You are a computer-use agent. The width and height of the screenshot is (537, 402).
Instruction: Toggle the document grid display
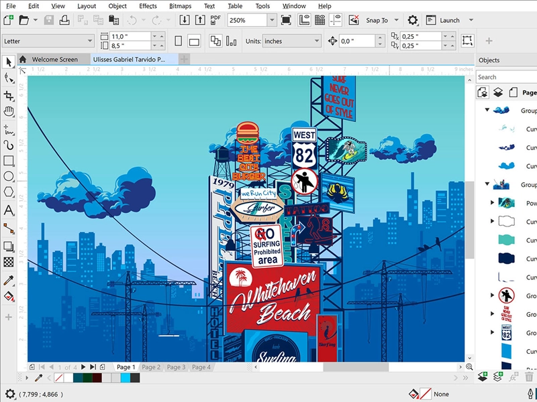(320, 20)
